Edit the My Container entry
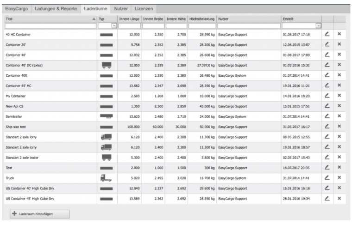The height and width of the screenshot is (225, 358). click(x=327, y=96)
